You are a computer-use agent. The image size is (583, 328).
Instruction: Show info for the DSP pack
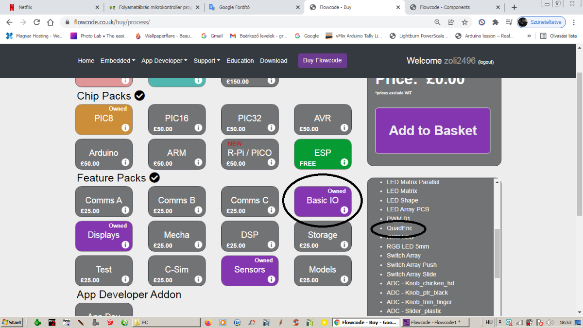coord(271,244)
